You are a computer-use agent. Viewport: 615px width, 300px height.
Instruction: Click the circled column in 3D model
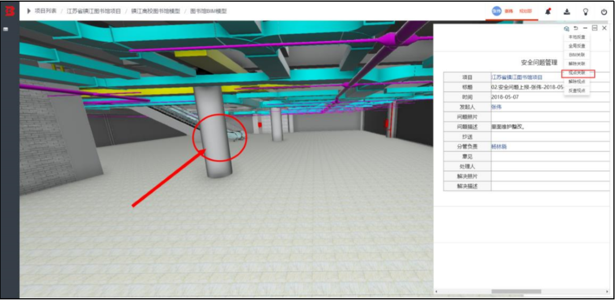click(213, 131)
